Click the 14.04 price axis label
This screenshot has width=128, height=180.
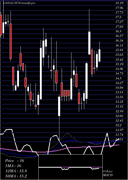120,88
